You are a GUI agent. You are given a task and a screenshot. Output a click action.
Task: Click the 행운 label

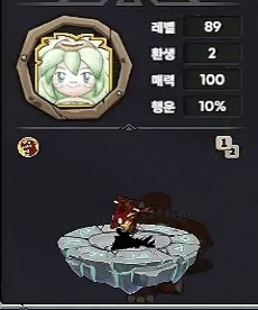[x=163, y=107]
